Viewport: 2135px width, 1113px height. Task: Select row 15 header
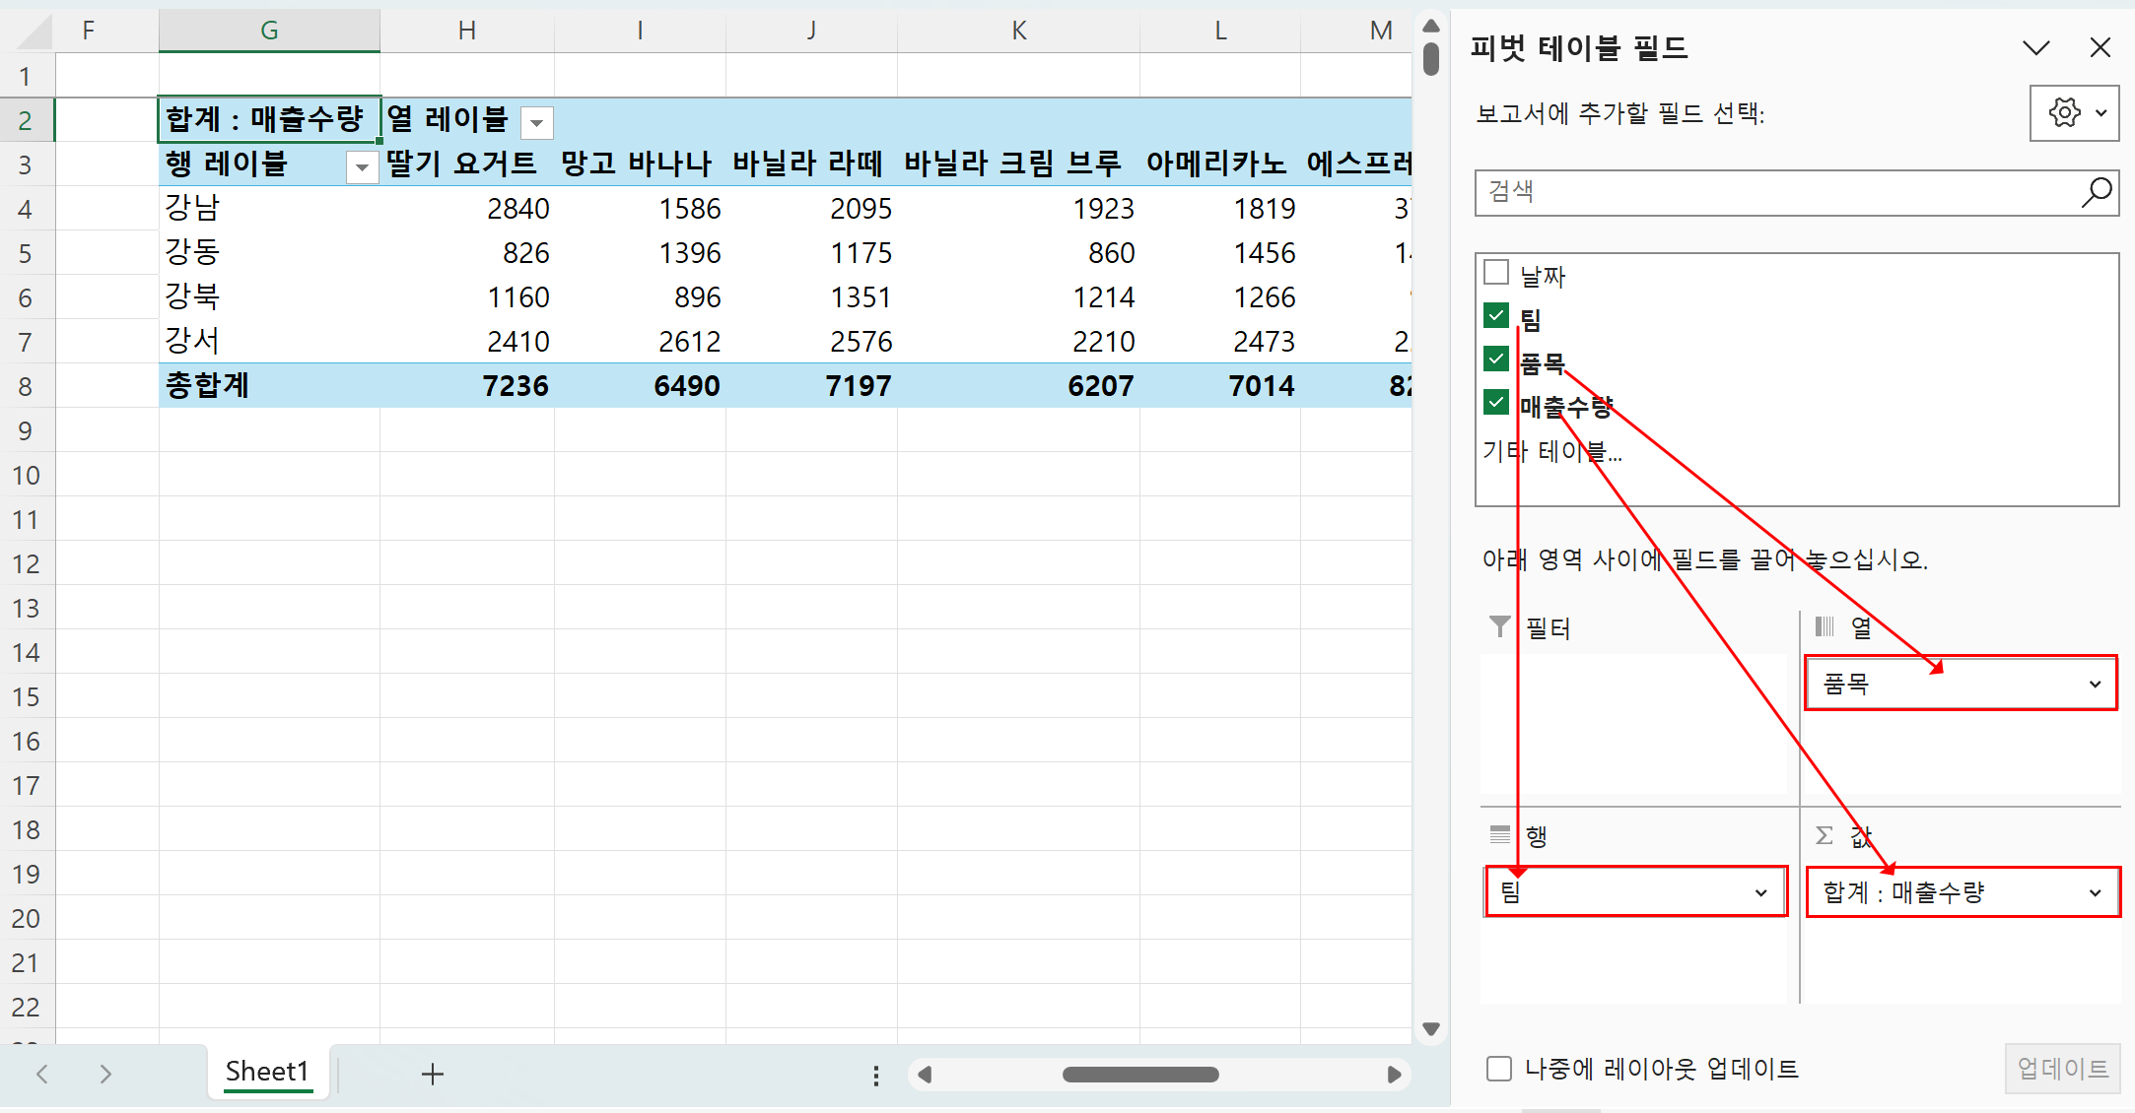coord(27,696)
